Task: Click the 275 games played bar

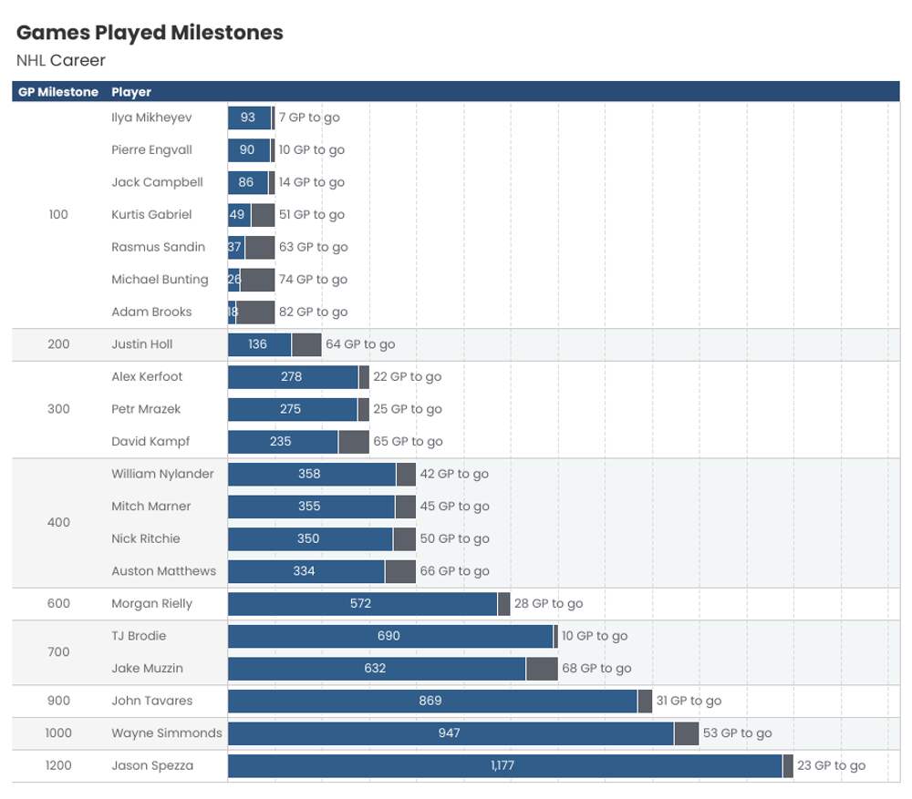Action: tap(293, 409)
